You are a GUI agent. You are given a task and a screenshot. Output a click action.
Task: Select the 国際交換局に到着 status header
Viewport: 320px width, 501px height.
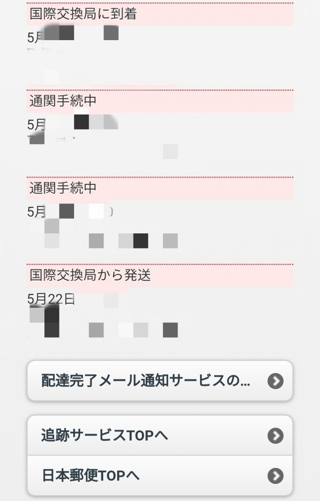83,15
